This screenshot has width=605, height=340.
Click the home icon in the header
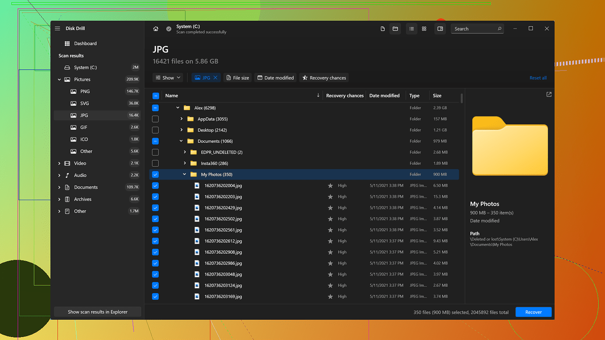(156, 29)
